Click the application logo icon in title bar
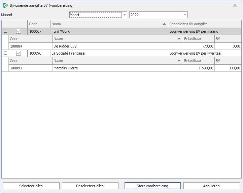 pos(5,5)
